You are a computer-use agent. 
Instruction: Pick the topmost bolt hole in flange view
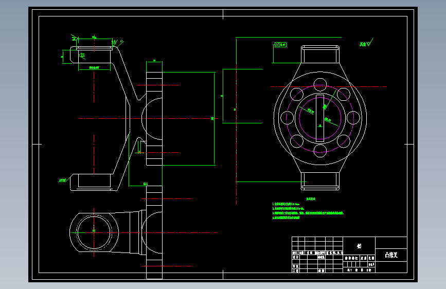[x=320, y=84]
